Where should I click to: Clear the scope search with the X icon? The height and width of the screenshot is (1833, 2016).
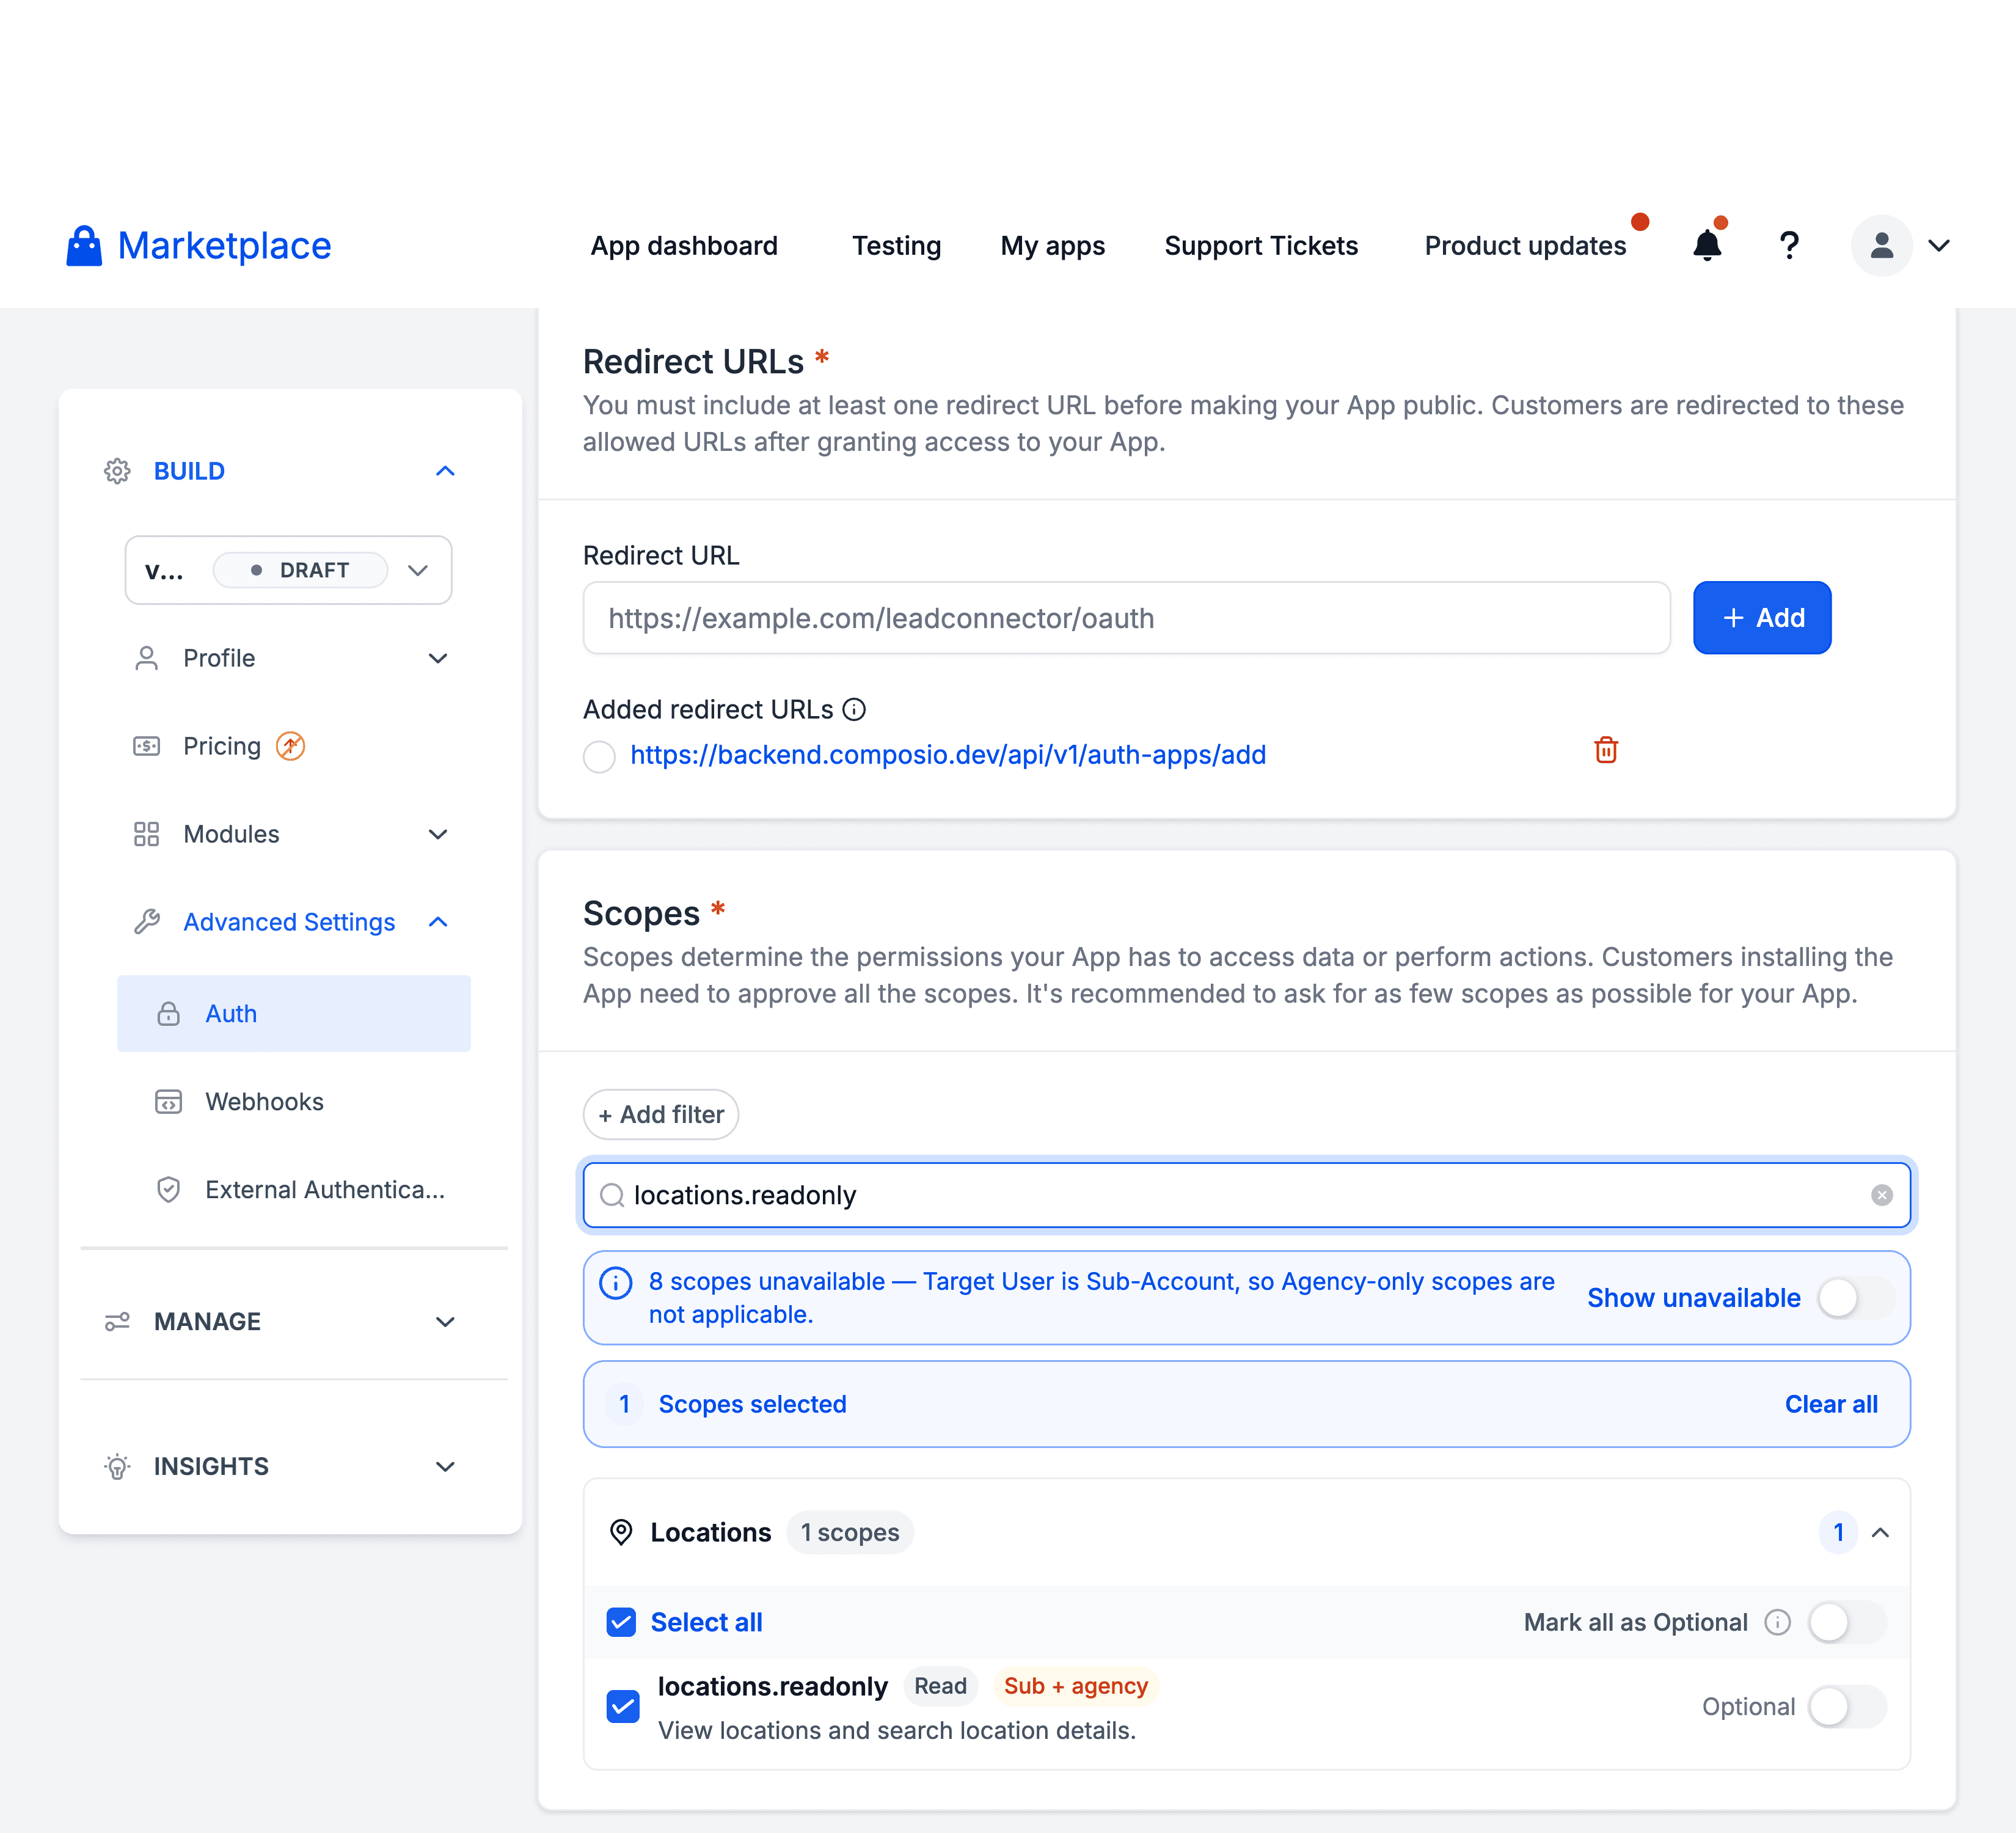(x=1881, y=1195)
